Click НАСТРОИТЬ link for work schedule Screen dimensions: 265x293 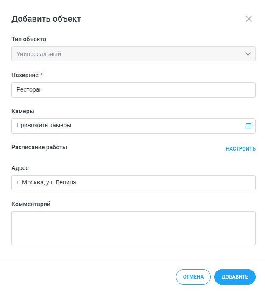tap(240, 149)
